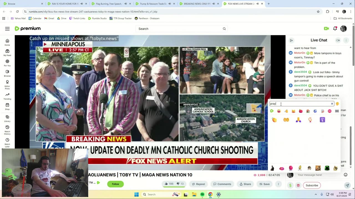Image resolution: width=355 pixels, height=199 pixels.
Task: Pick the lips emote in bottom row
Action: 282,168
